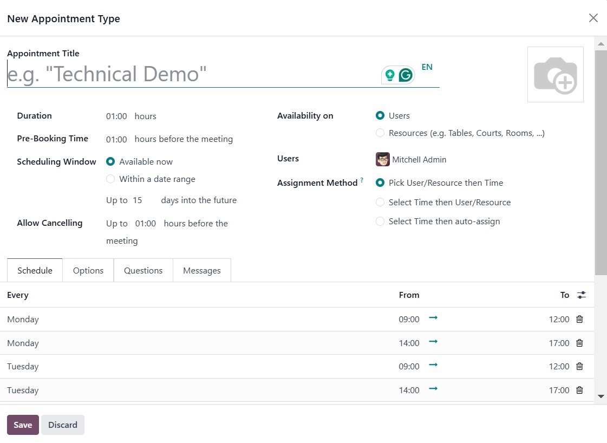Choose Within a date range option
This screenshot has width=607, height=443.
pos(110,179)
